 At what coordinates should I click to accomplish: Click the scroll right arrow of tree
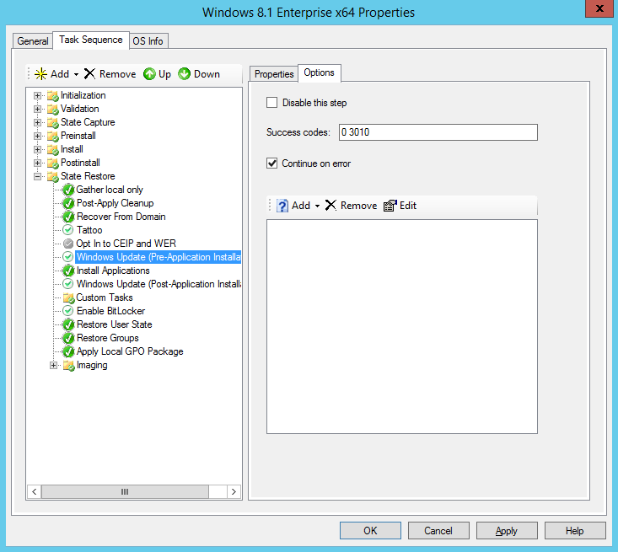(x=234, y=491)
